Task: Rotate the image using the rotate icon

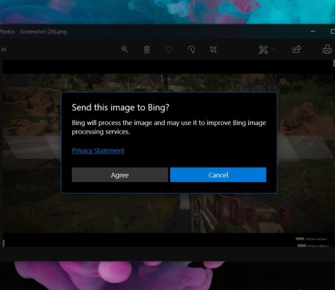Action: (191, 50)
